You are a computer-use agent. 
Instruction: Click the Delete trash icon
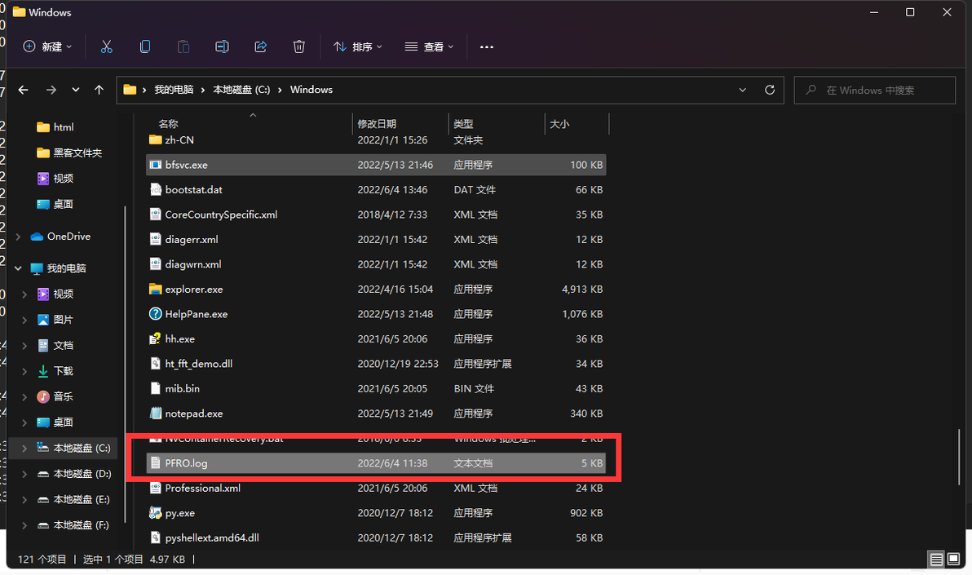point(298,46)
